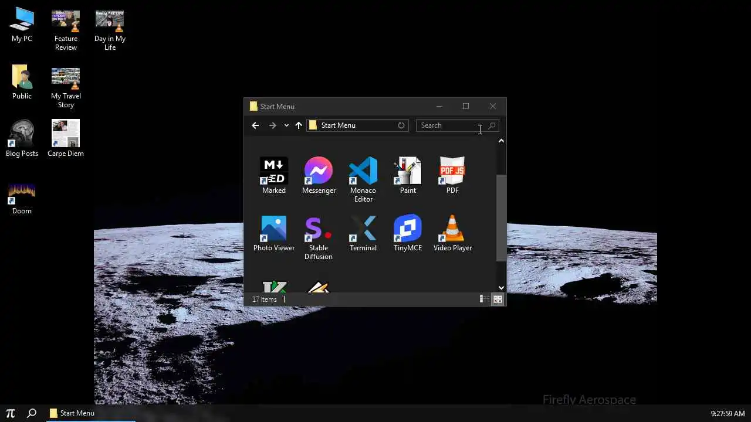Click the scrollbar up arrow

click(x=501, y=141)
